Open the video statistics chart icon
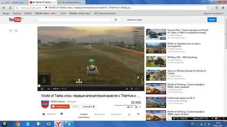The height and width of the screenshot is (127, 227). (x=129, y=114)
